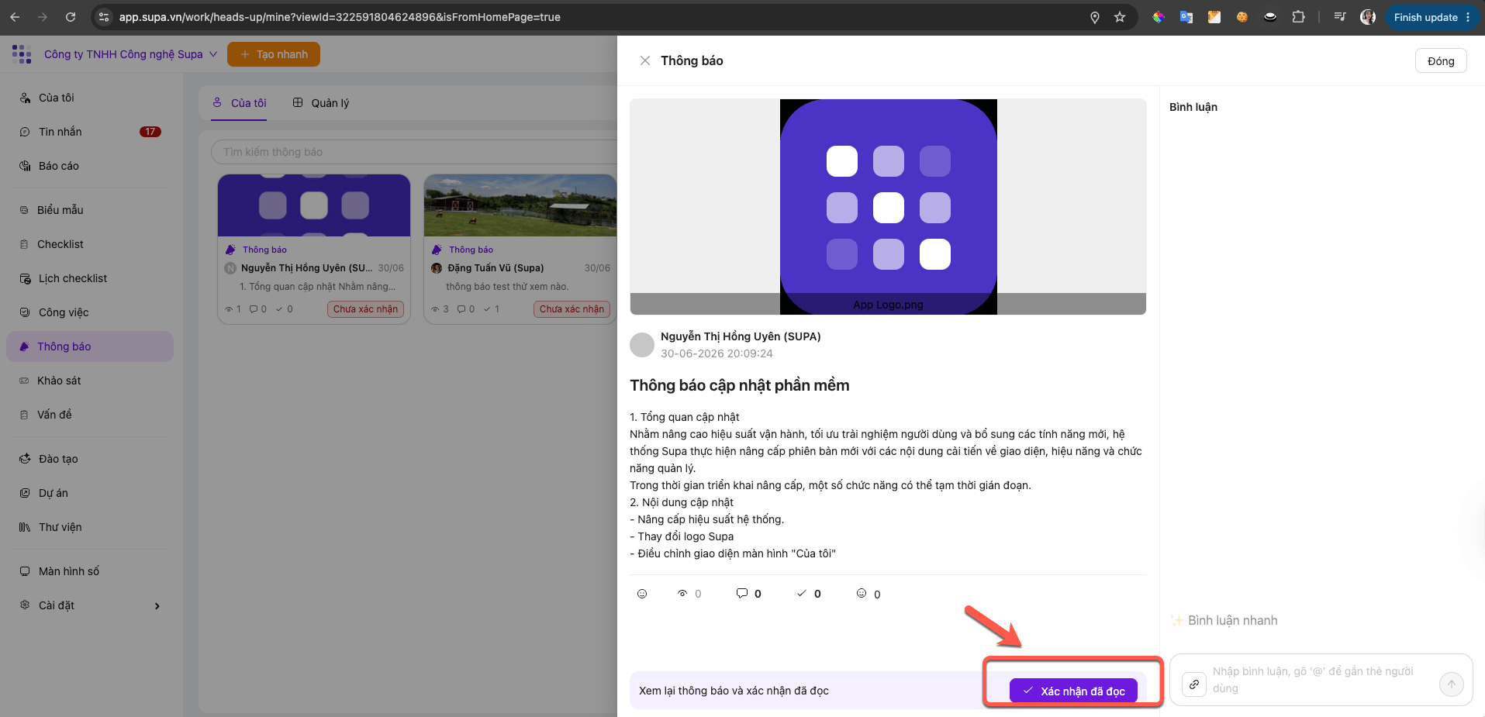Expand Cài đặt chevron arrow
Screen dimensions: 1485x717
pos(157,606)
